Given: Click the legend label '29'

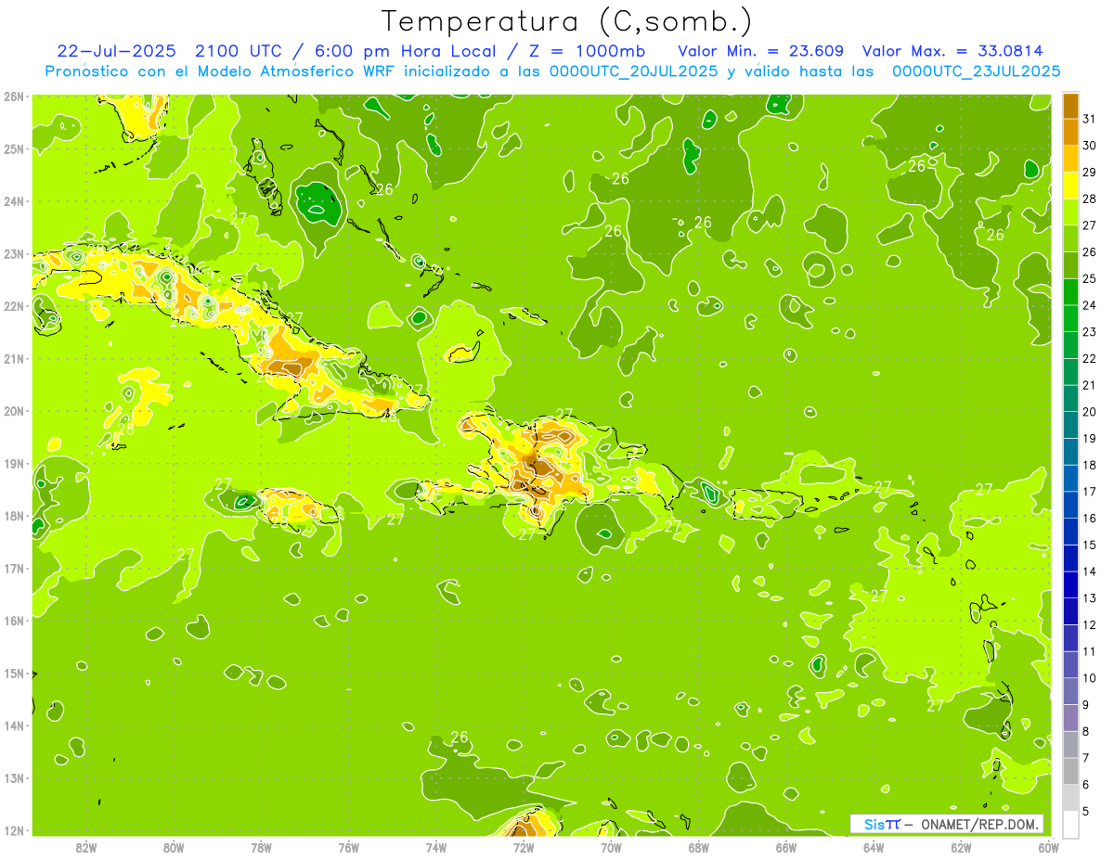Looking at the screenshot, I should pos(1090,173).
